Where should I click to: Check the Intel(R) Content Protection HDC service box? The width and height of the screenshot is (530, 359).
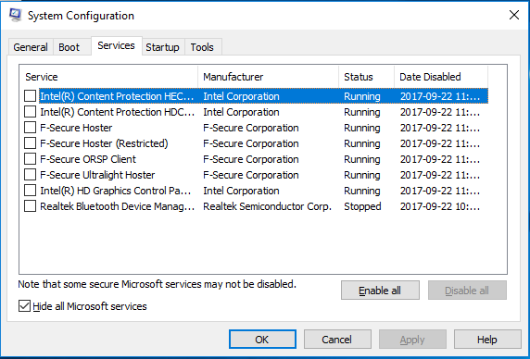point(30,112)
